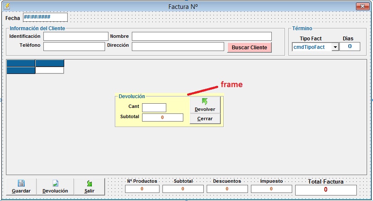This screenshot has height=201, width=373.
Task: Click the Cant field in Devolución
Action: [x=154, y=108]
